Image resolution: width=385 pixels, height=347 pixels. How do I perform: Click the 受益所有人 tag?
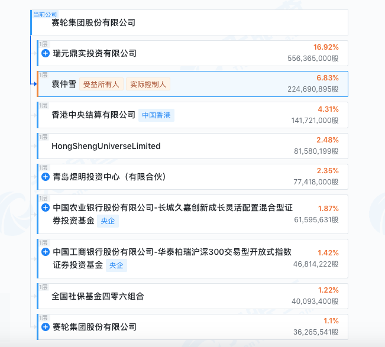point(101,84)
